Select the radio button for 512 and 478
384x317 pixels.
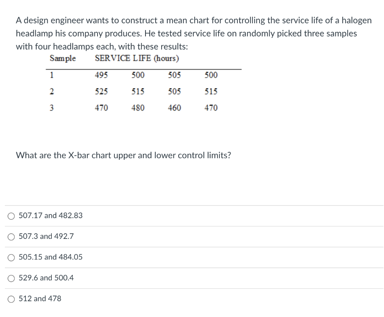pos(11,299)
